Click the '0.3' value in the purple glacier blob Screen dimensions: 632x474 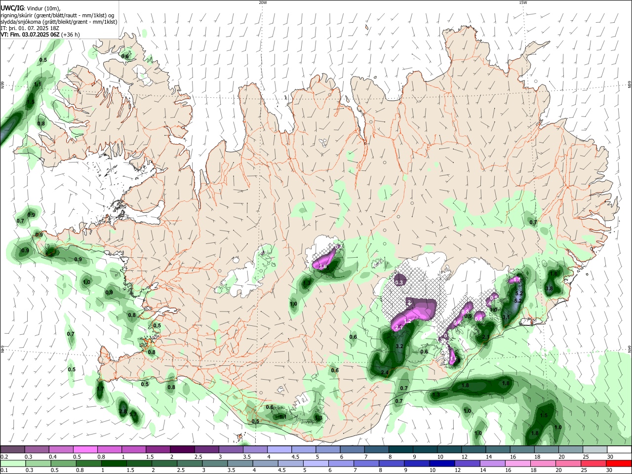tap(400, 282)
